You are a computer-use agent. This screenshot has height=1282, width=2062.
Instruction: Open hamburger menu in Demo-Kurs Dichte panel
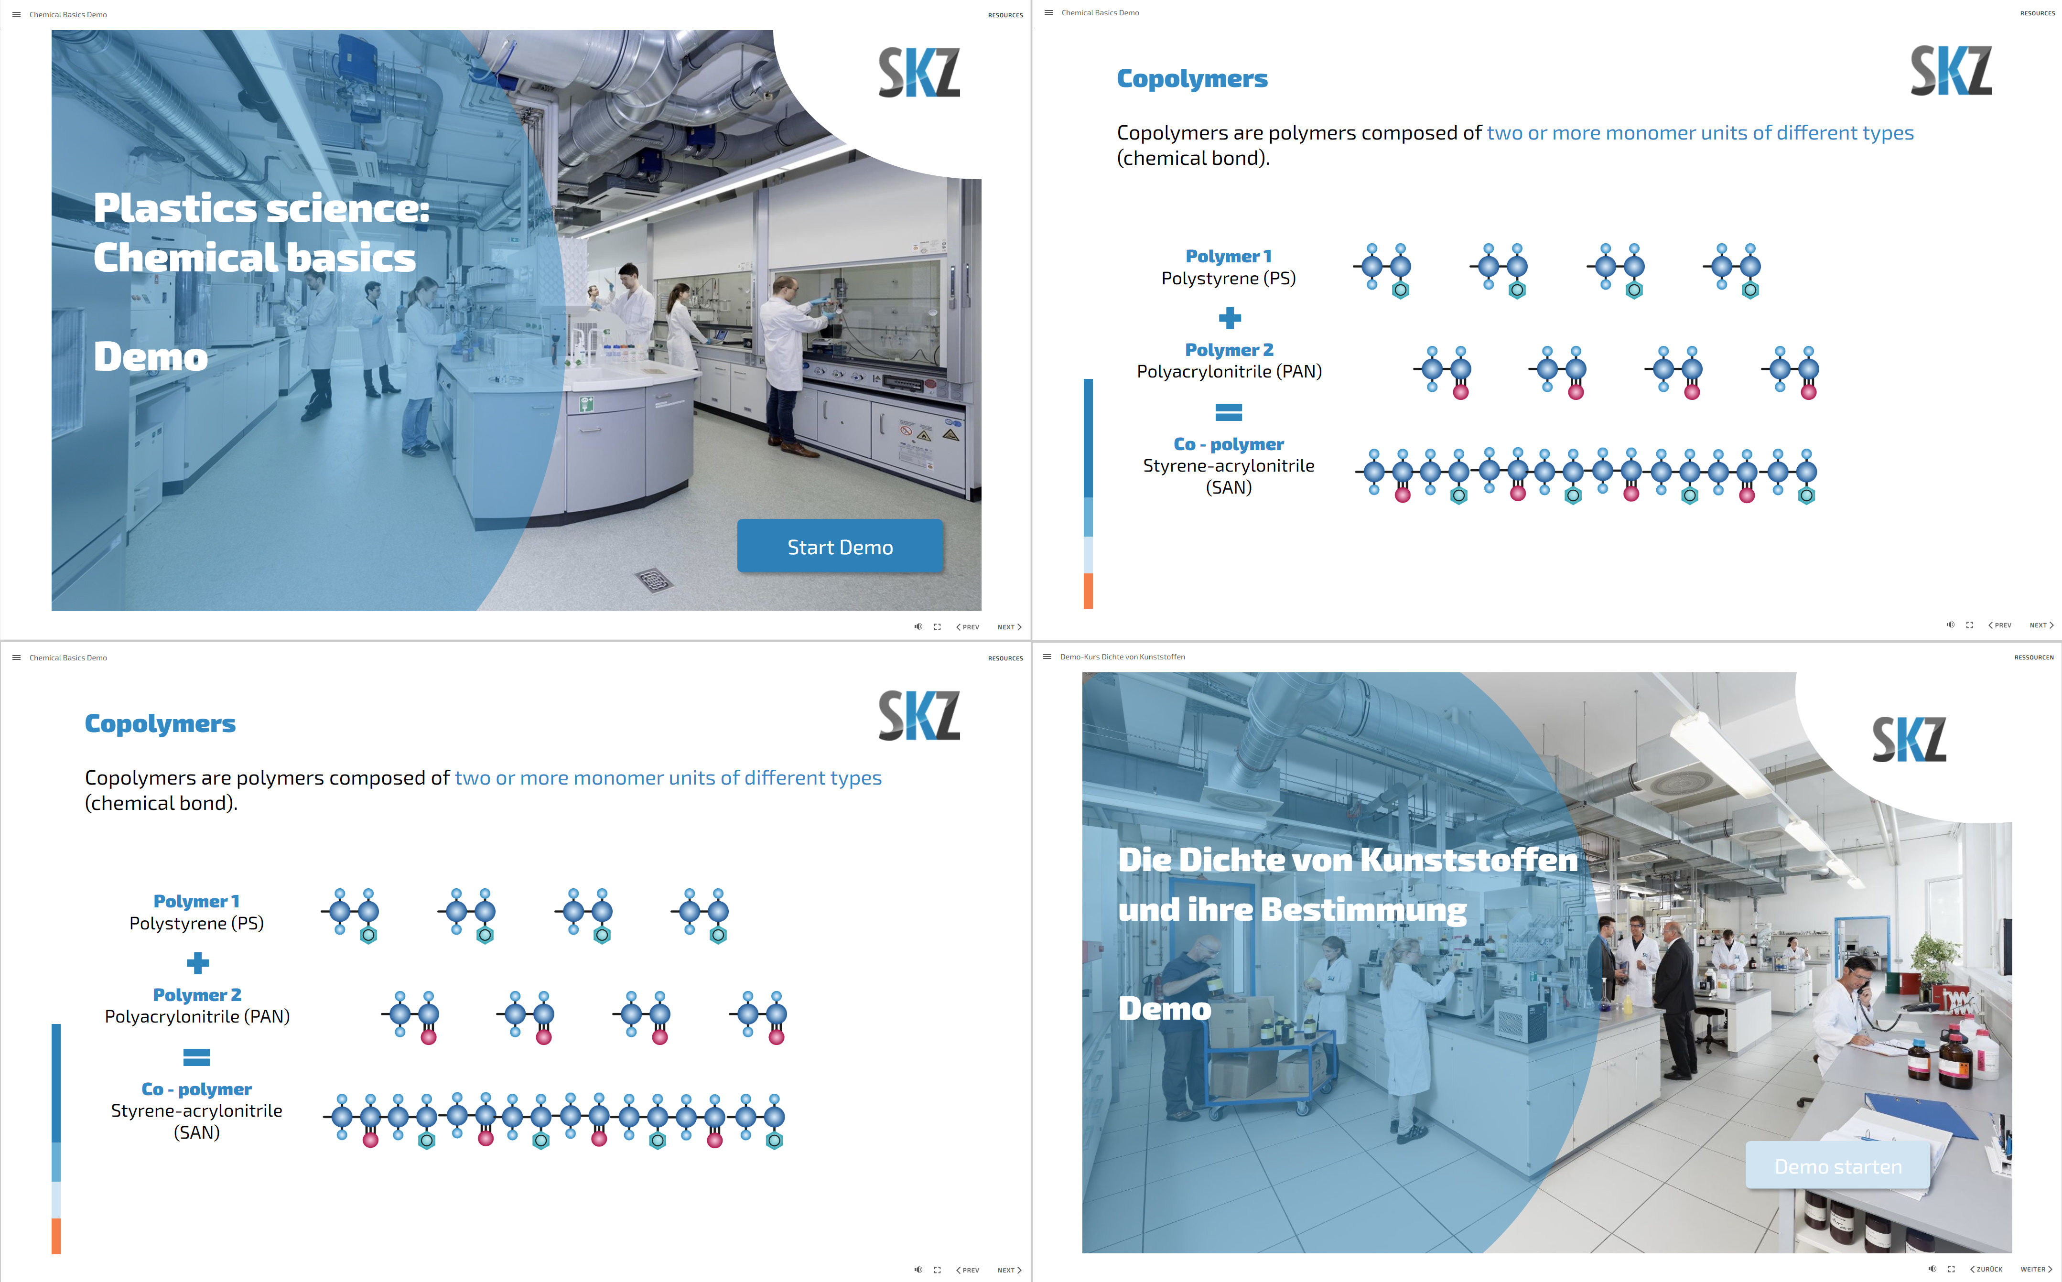pyautogui.click(x=1047, y=656)
